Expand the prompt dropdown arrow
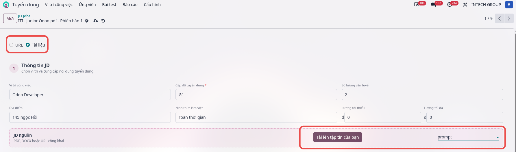 [497, 138]
